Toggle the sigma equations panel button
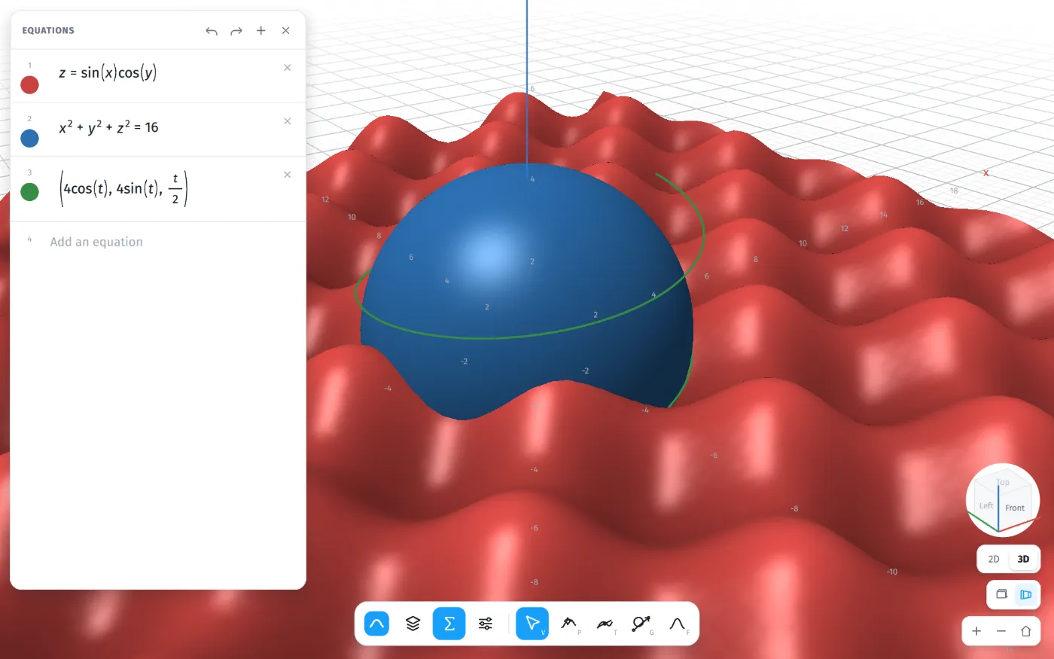 [449, 624]
